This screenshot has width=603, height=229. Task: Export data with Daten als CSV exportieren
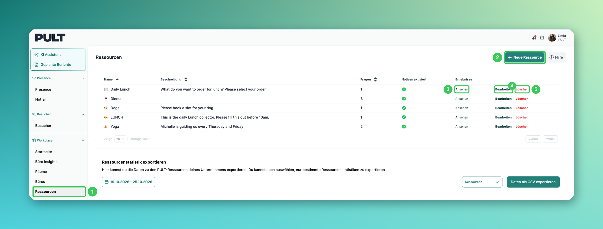[x=533, y=182]
